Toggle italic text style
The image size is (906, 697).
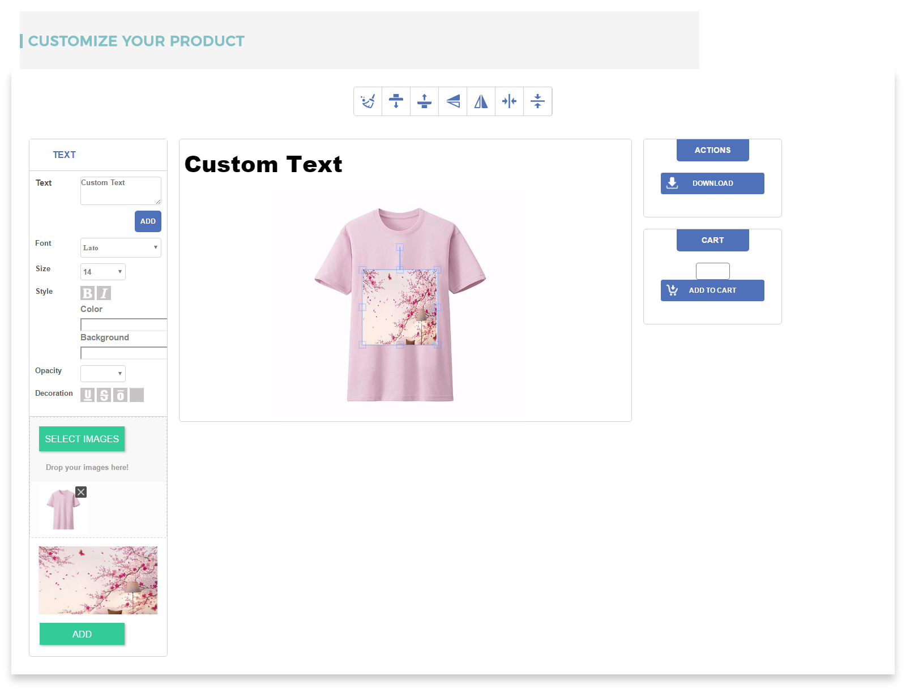click(104, 293)
